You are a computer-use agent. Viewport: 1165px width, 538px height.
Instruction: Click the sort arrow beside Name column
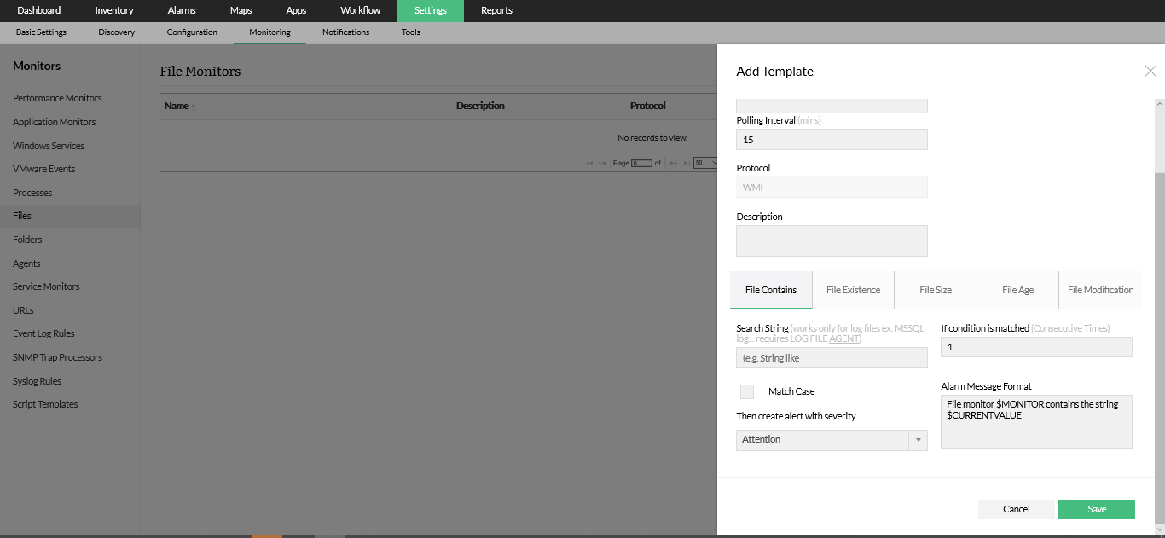(x=194, y=107)
